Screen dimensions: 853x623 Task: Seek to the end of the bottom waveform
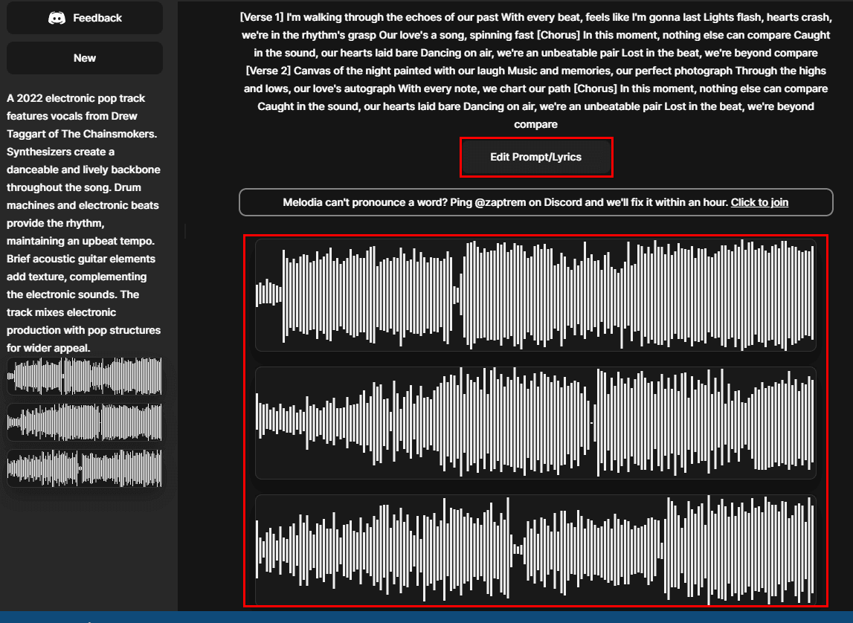(813, 550)
